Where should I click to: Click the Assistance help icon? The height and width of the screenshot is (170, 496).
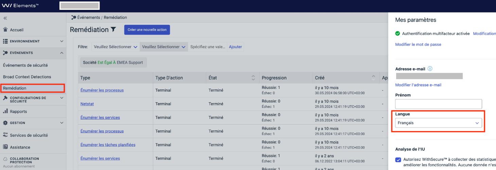(x=5, y=147)
